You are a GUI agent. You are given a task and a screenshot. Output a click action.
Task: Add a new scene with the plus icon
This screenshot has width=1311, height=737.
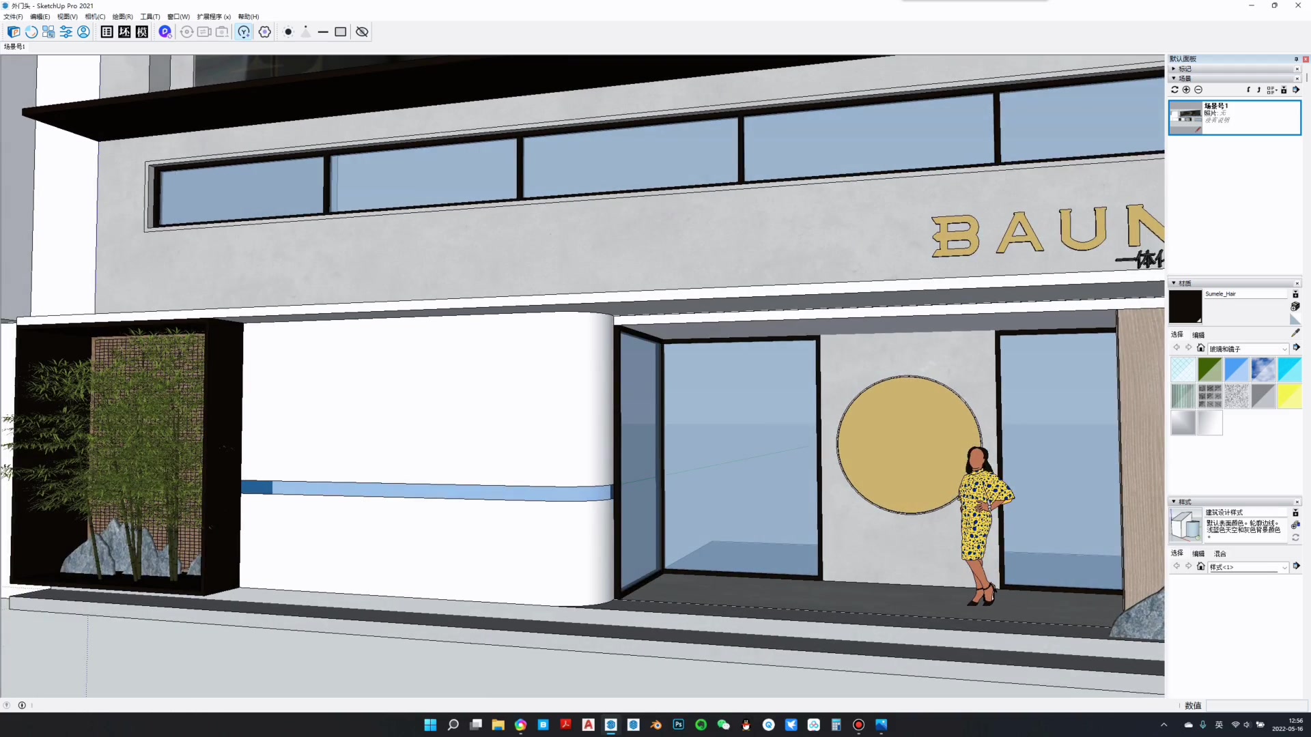pos(1186,90)
